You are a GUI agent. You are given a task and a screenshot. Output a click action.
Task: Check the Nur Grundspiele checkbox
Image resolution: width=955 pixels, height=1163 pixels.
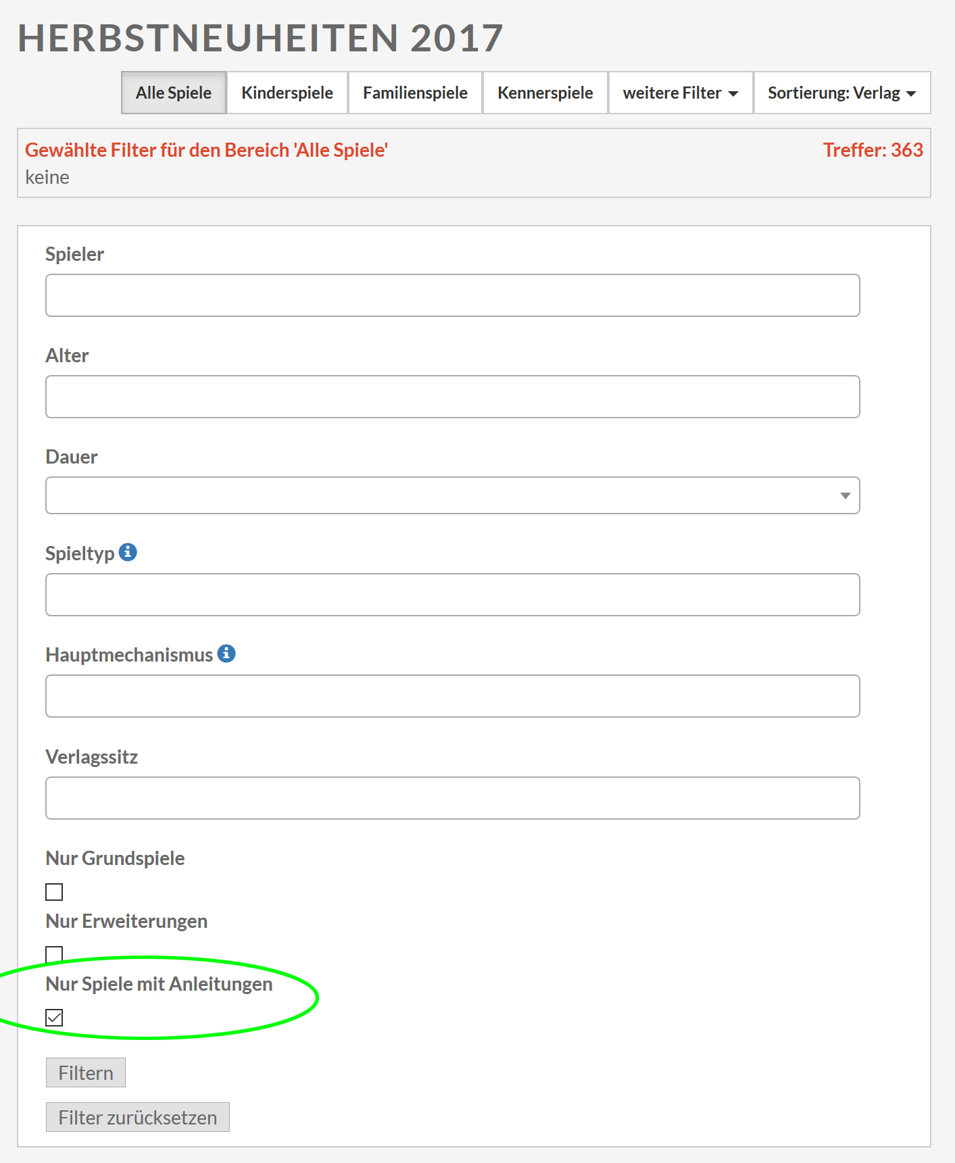tap(54, 892)
